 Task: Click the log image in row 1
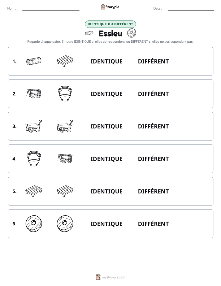click(x=34, y=61)
